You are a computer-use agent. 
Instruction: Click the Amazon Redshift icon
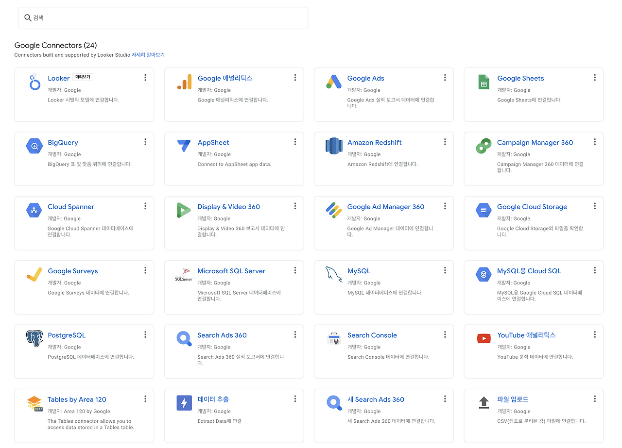[x=334, y=146]
